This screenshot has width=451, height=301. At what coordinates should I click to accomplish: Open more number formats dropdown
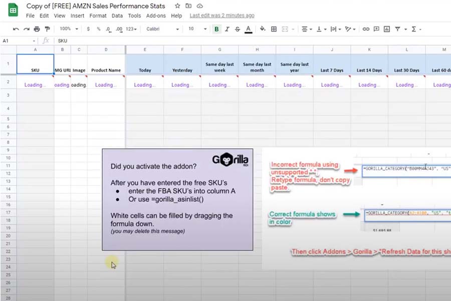tap(131, 29)
